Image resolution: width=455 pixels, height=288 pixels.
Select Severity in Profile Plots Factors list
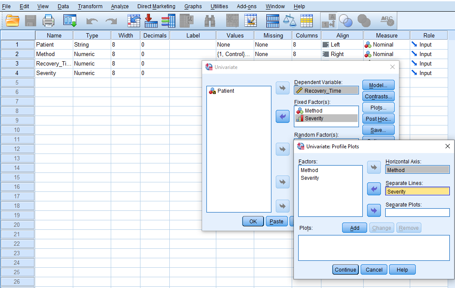tap(310, 178)
